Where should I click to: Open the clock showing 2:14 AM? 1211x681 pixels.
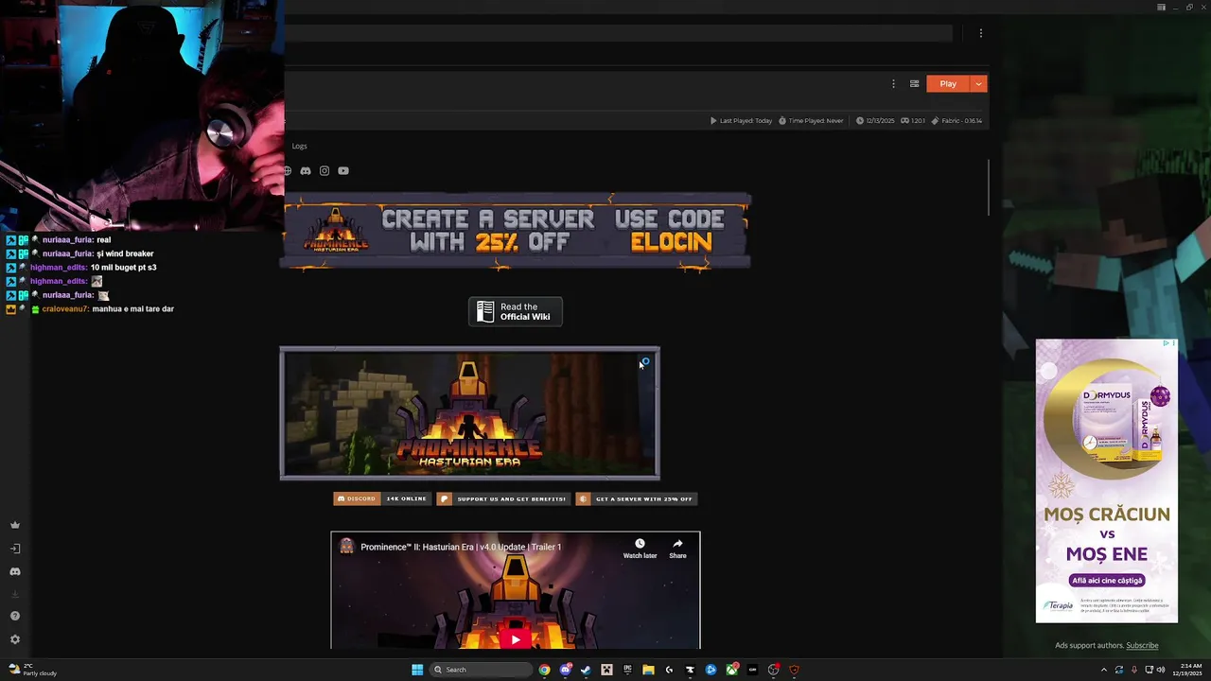1189,670
